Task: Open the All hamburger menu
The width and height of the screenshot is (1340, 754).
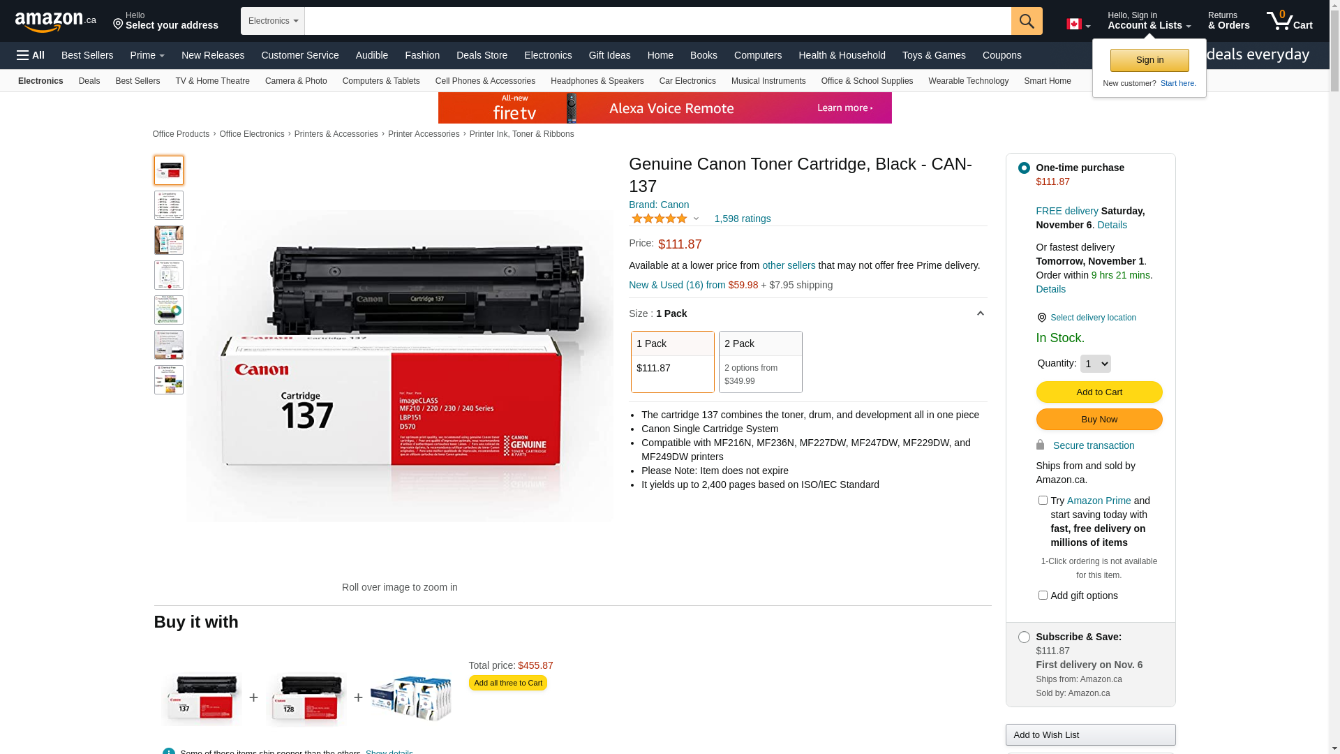Action: [x=31, y=55]
